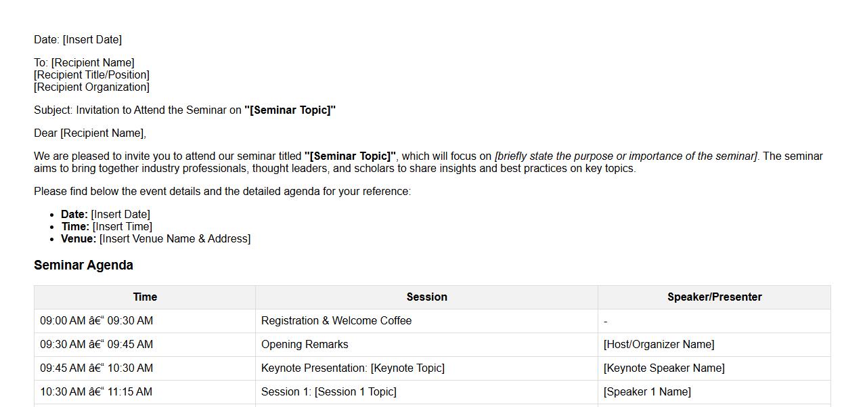Click the Host/Organizer Name cell
The image size is (865, 407).
pos(659,345)
